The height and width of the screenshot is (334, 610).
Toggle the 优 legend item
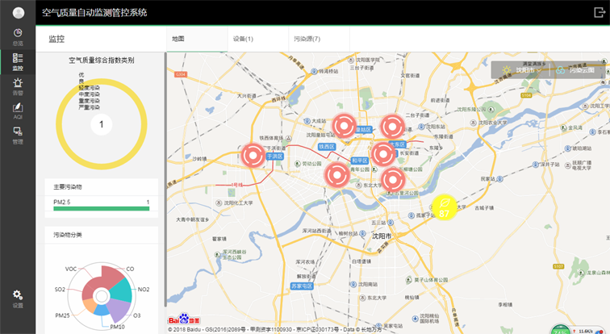coord(81,75)
